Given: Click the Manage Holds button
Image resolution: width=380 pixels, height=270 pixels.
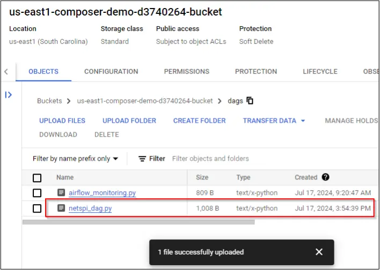Looking at the screenshot, I should 351,121.
